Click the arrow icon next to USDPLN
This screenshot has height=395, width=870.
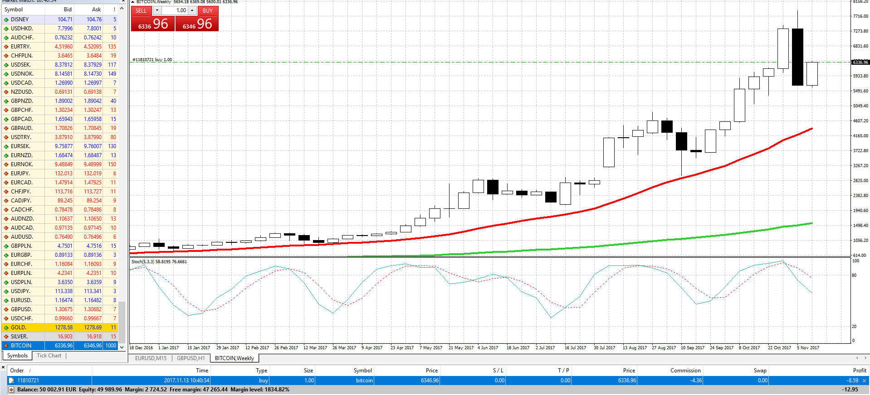(6, 282)
